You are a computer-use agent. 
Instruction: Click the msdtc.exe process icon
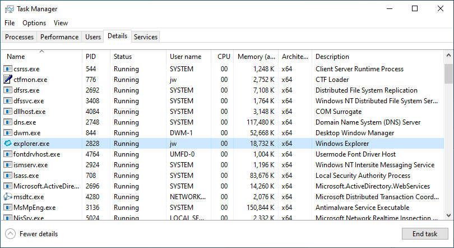8,197
